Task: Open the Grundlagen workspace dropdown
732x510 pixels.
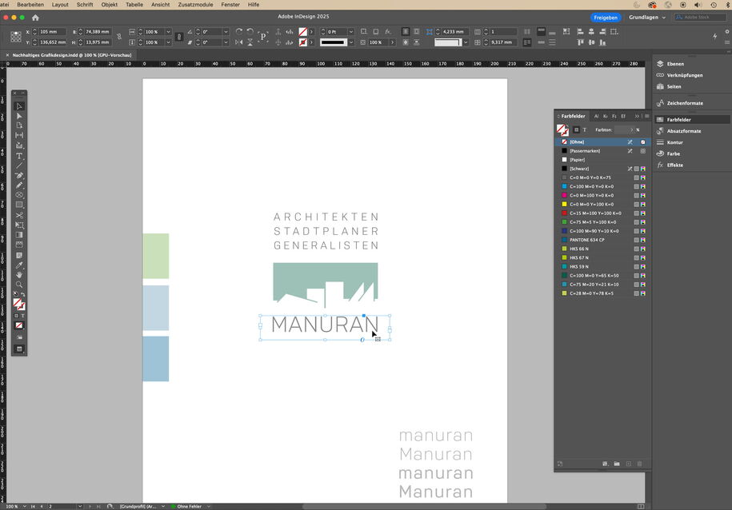Action: [x=647, y=17]
